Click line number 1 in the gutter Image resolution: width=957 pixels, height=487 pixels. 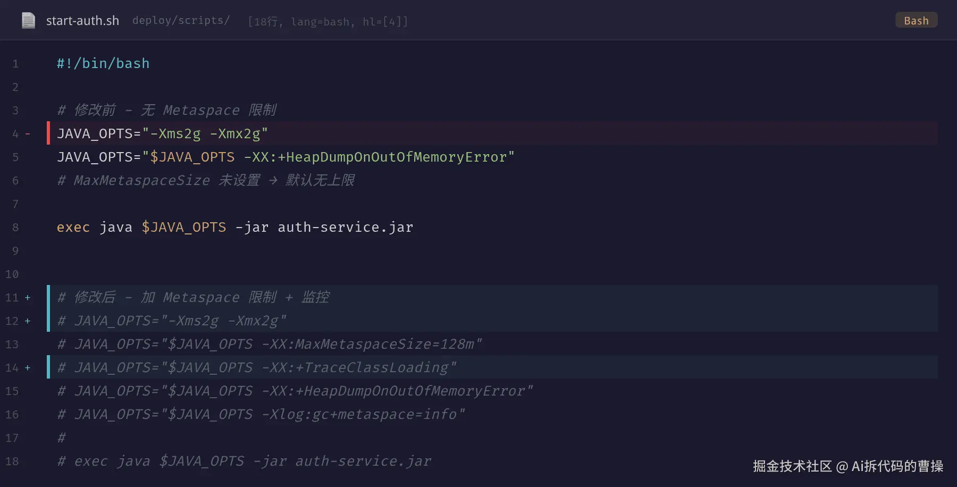point(15,64)
